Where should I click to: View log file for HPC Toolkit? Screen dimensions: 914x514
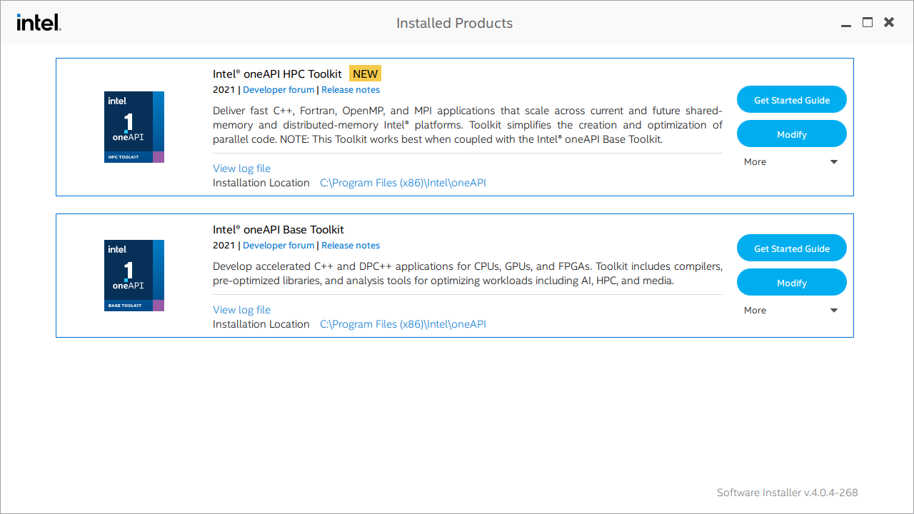[241, 168]
